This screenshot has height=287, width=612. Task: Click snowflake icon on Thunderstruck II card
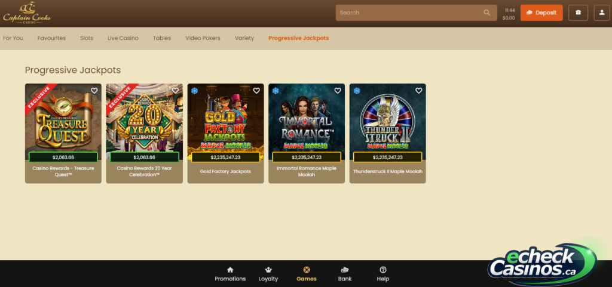pyautogui.click(x=357, y=91)
